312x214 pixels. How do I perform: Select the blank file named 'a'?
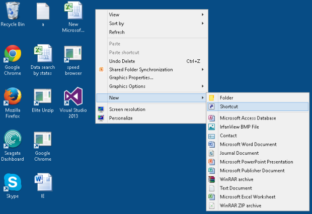click(43, 11)
